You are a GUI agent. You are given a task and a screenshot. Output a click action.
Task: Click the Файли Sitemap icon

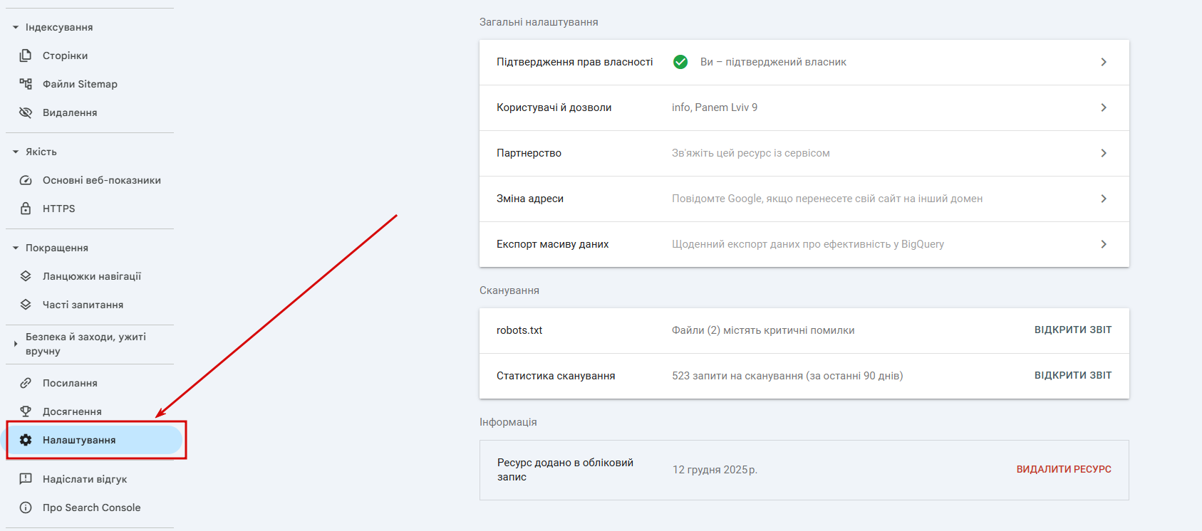(26, 84)
